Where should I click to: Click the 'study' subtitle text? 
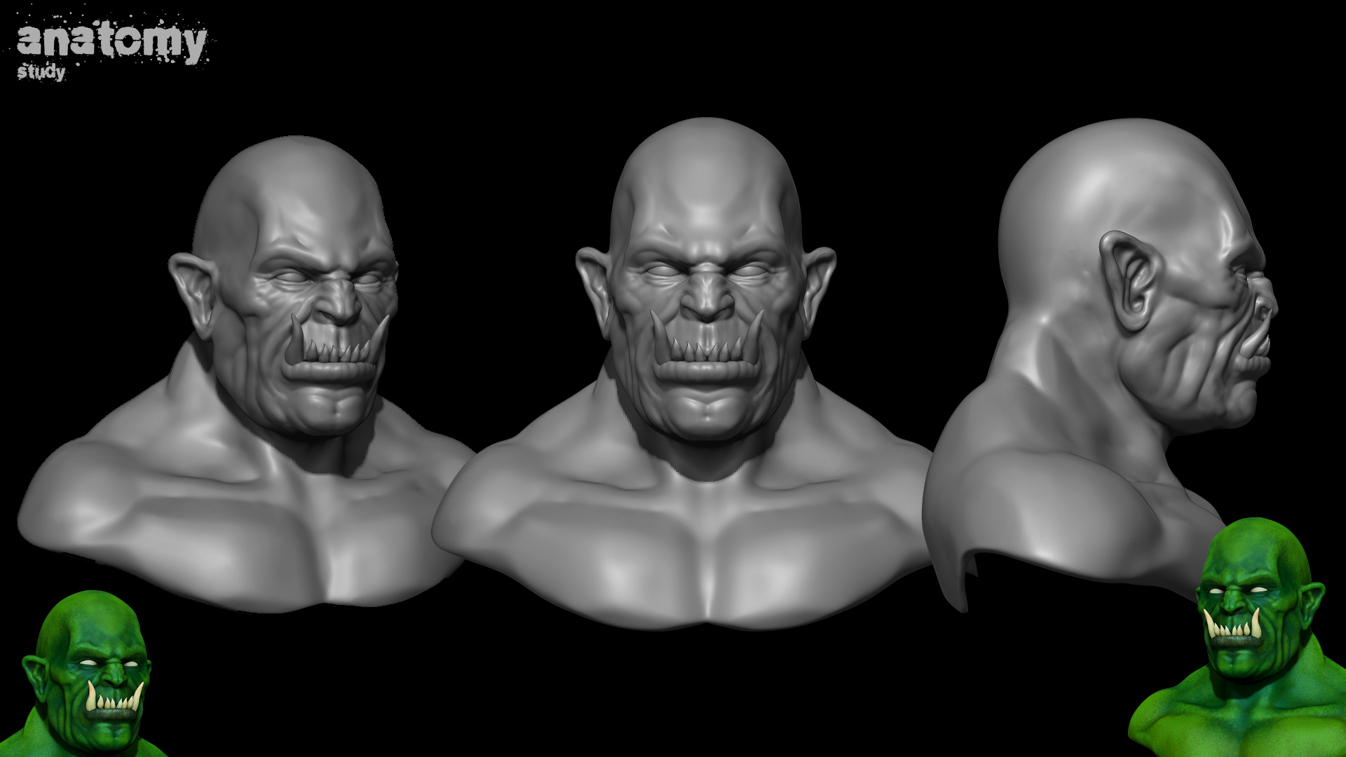tap(41, 71)
